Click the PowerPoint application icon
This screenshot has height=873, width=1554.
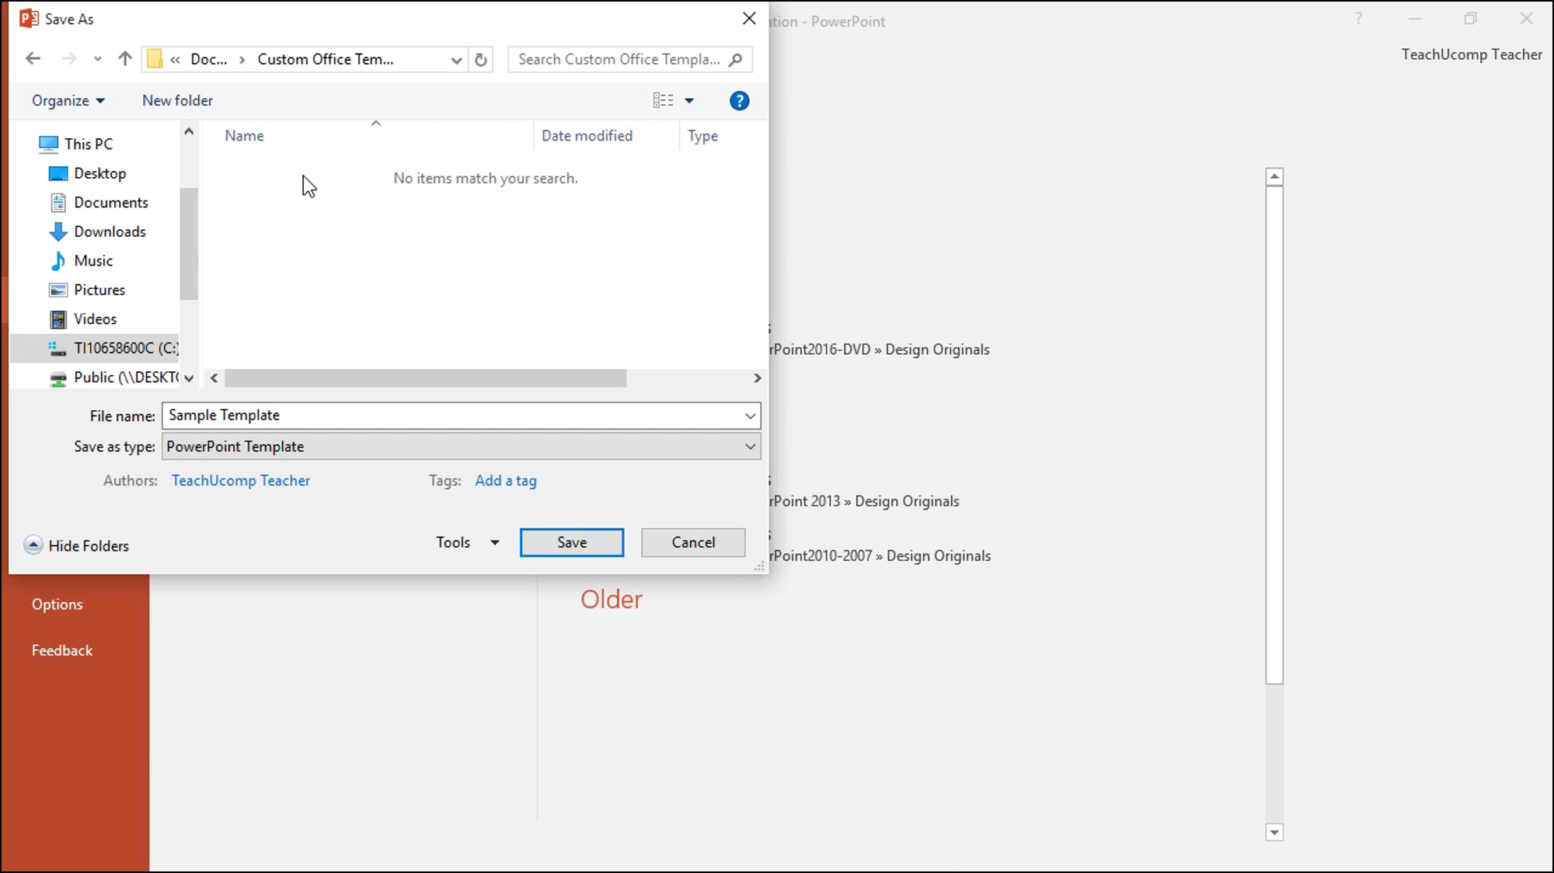[x=29, y=16]
